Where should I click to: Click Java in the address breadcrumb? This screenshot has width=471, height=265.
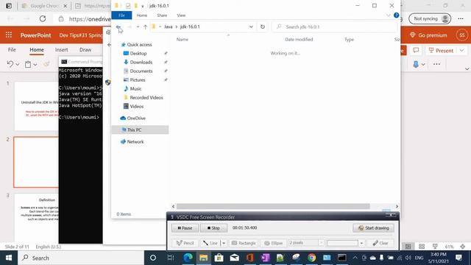[169, 26]
